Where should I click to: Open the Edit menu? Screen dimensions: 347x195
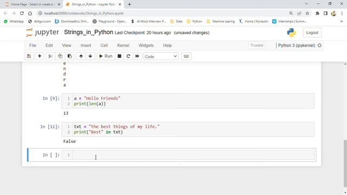tap(49, 45)
